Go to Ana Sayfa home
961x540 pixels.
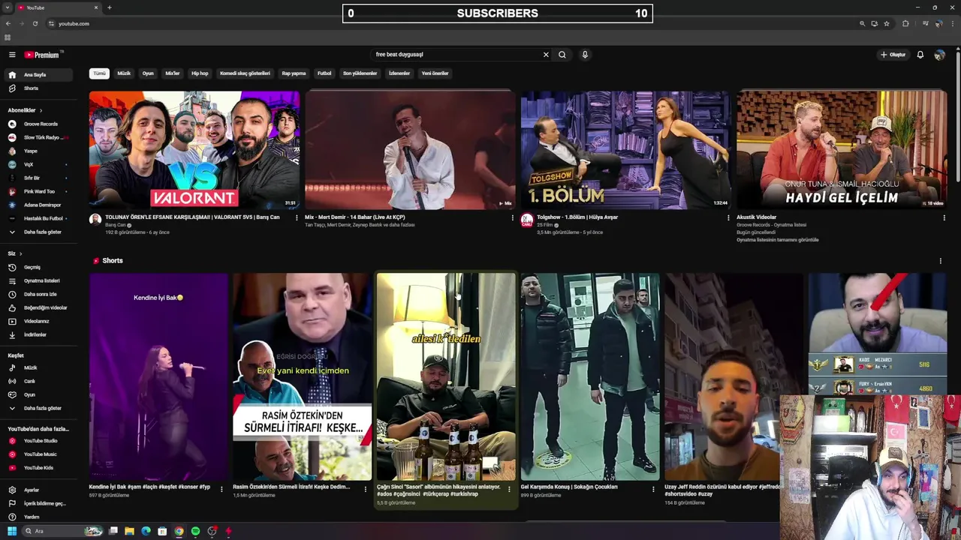[38, 75]
